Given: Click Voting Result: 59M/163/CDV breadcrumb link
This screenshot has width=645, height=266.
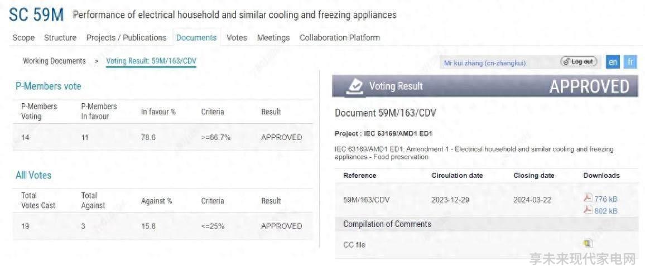Looking at the screenshot, I should 151,61.
